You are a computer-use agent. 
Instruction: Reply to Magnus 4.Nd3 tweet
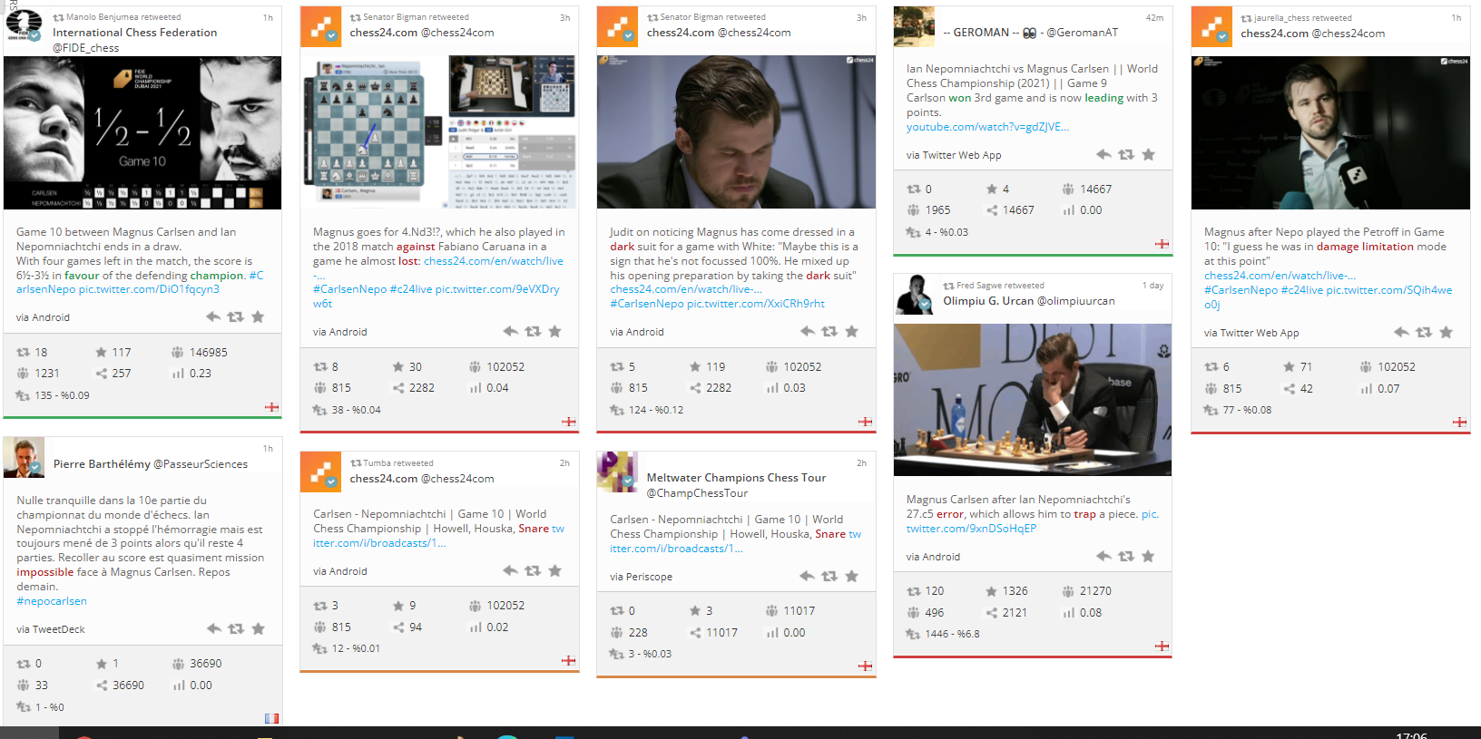[510, 331]
